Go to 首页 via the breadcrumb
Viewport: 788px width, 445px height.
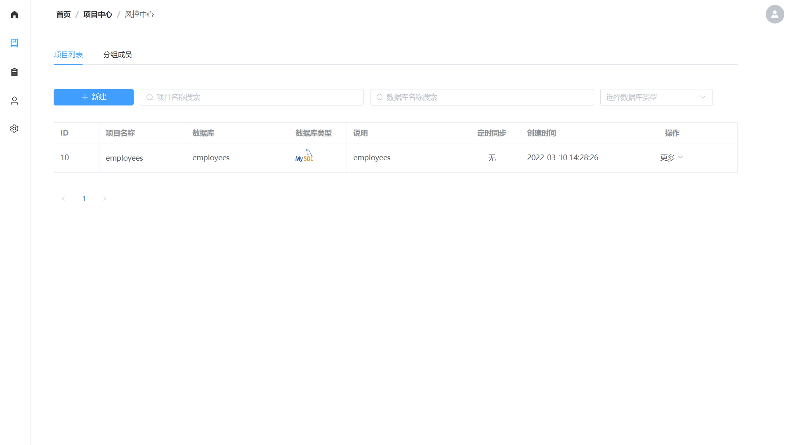(x=64, y=14)
